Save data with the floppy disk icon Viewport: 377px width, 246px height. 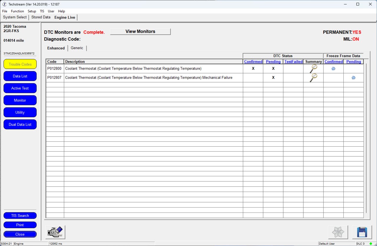coord(362,232)
